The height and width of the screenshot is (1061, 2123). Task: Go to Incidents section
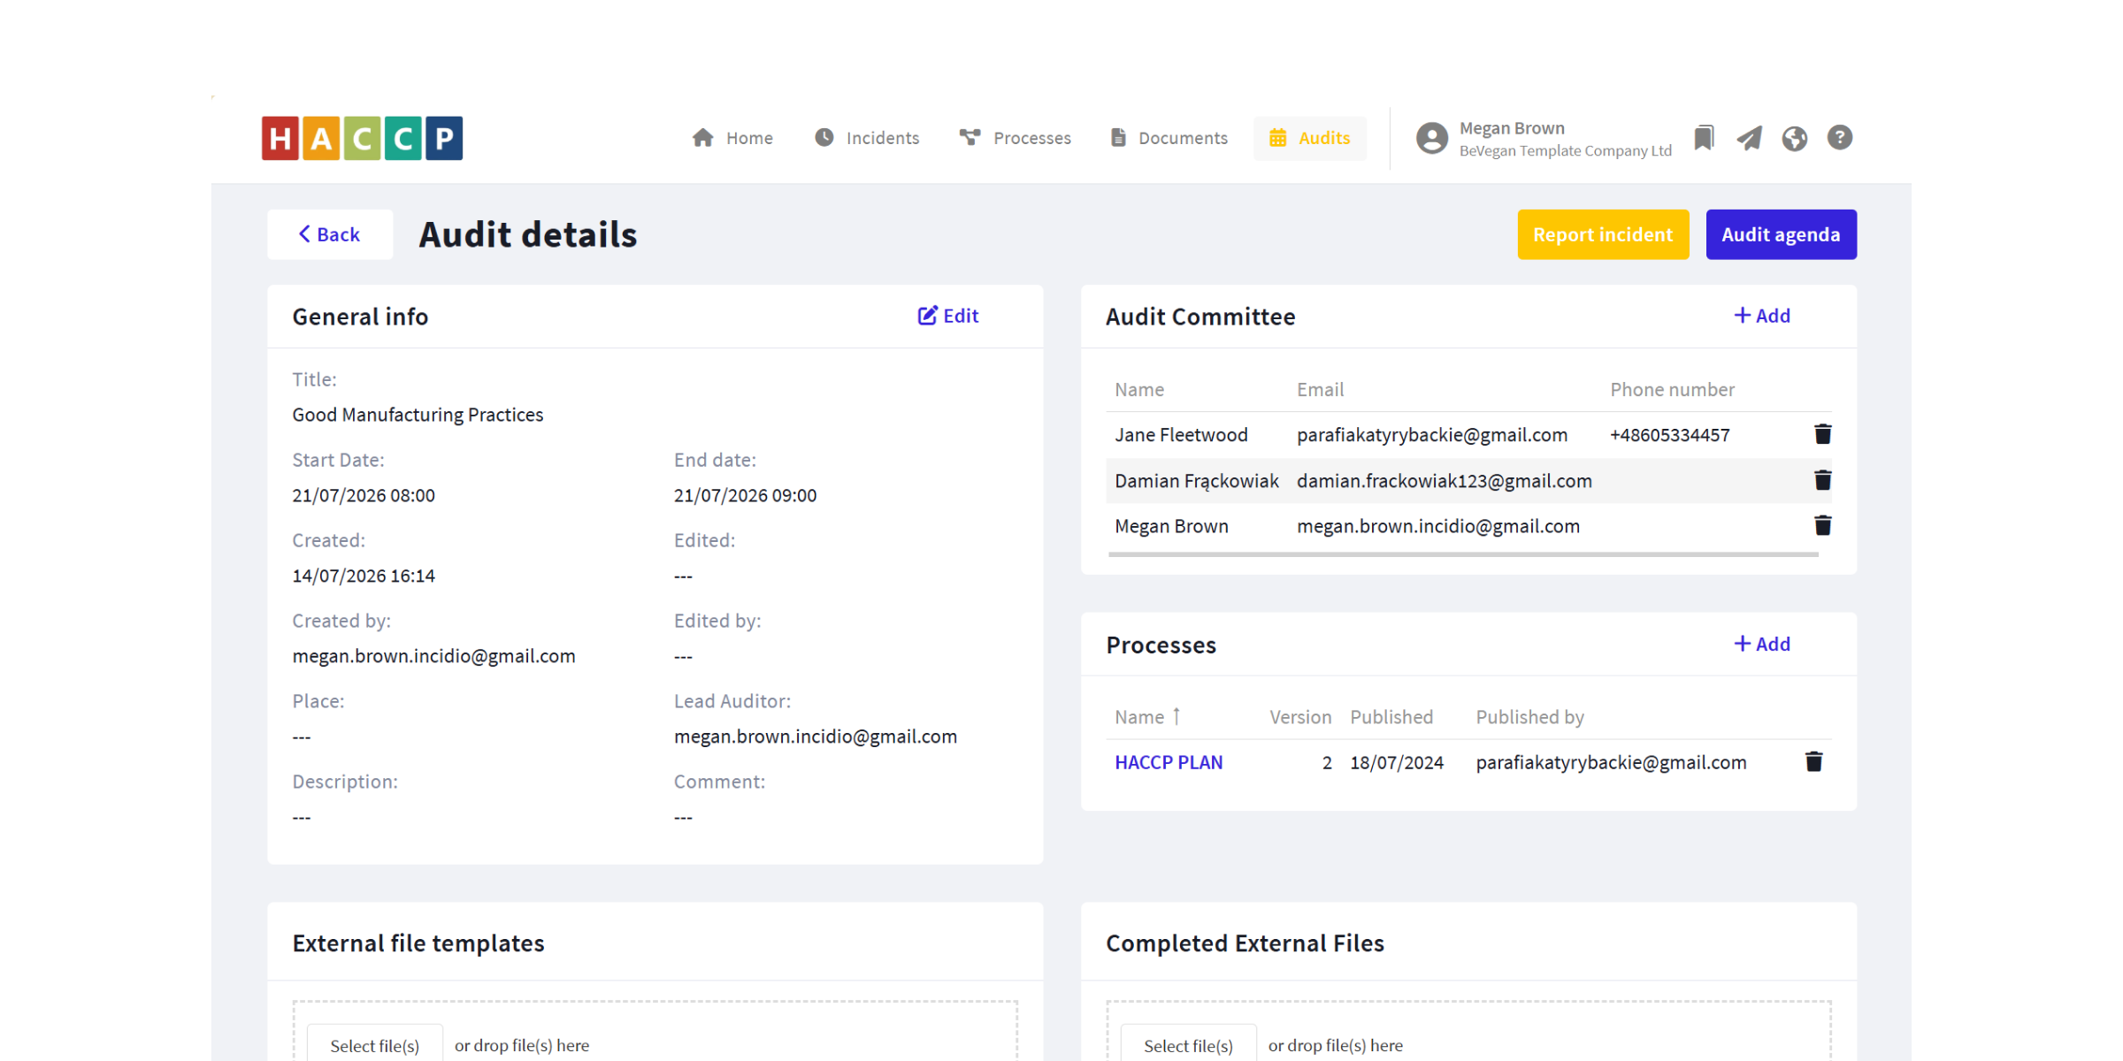click(867, 138)
